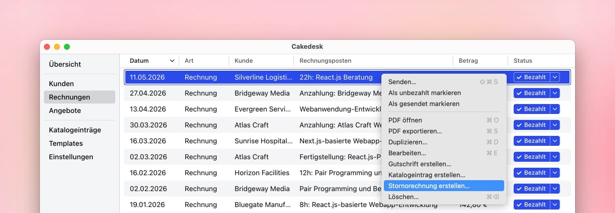Click customer Silverline Logisti… cell
This screenshot has width=615, height=213.
click(264, 77)
